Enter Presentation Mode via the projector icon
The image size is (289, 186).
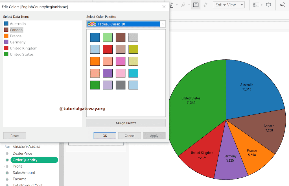point(268,5)
